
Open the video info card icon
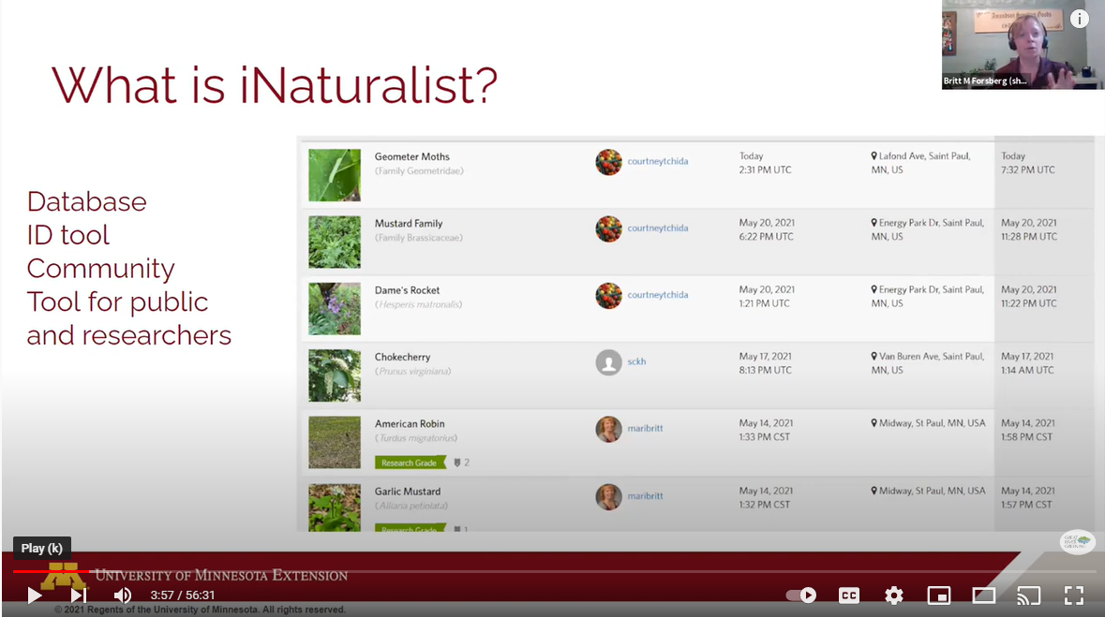(1080, 19)
